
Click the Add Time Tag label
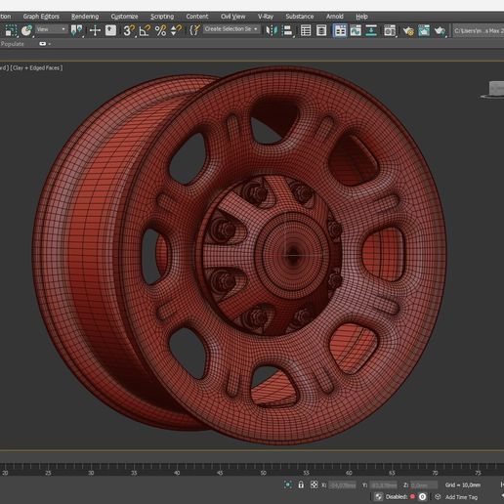tap(461, 497)
